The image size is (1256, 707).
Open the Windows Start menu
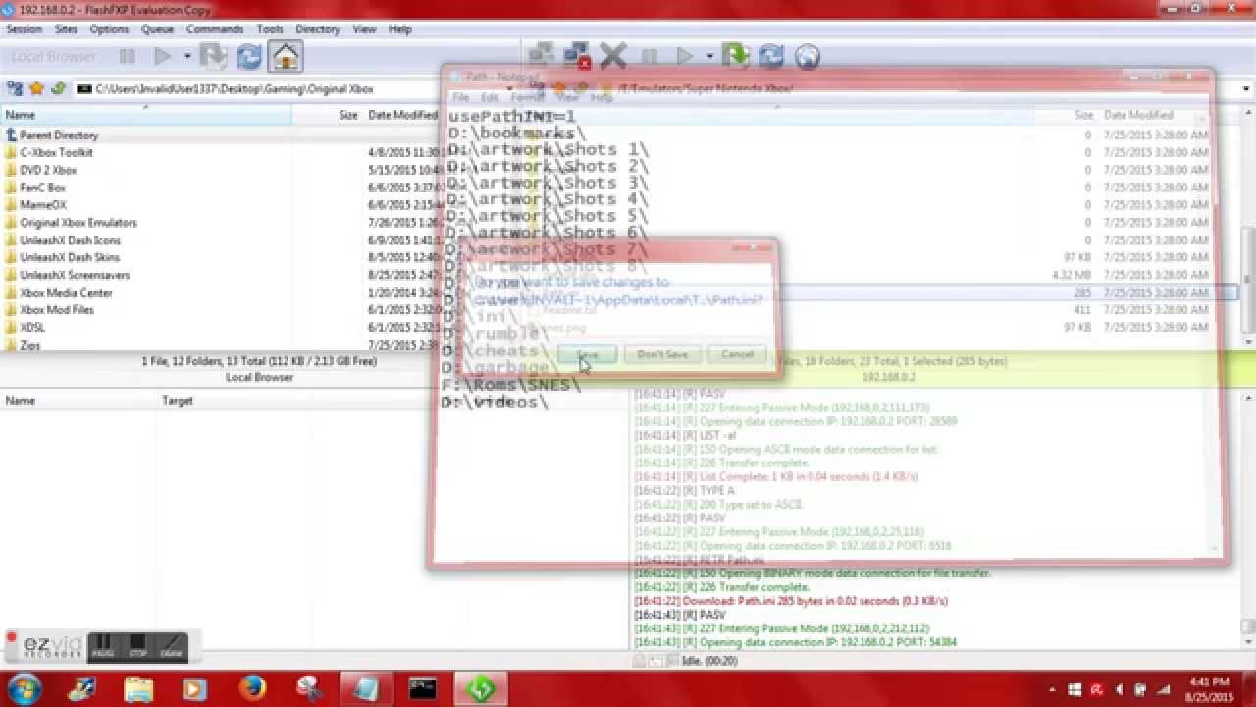coord(25,688)
